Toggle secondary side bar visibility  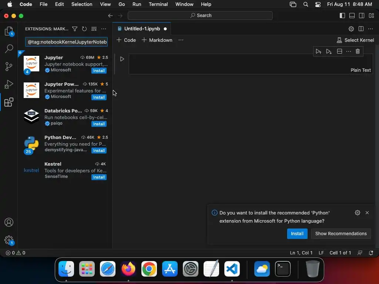point(362,16)
